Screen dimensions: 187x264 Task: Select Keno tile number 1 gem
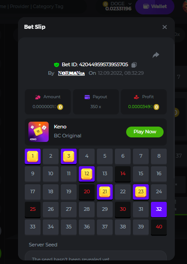[x=33, y=156]
